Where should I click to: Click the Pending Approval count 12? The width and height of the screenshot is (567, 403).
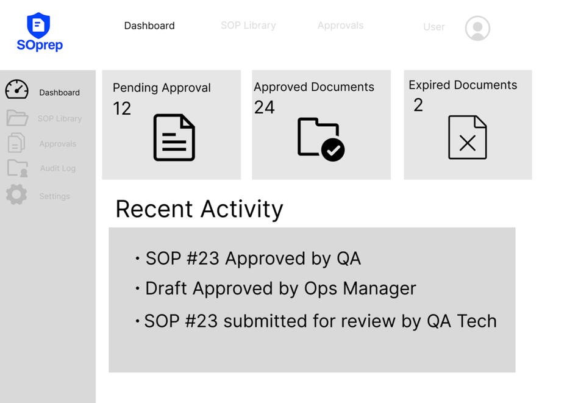pos(122,109)
